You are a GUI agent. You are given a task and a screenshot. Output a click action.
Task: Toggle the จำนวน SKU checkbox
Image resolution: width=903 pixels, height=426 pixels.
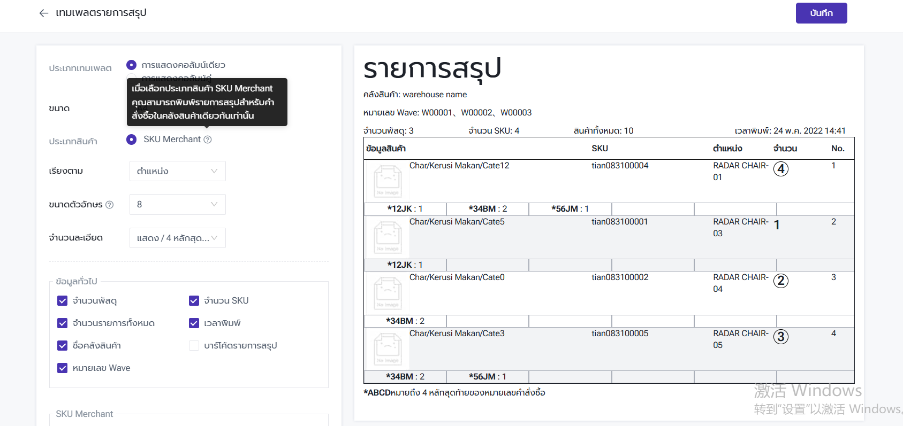pyautogui.click(x=194, y=301)
